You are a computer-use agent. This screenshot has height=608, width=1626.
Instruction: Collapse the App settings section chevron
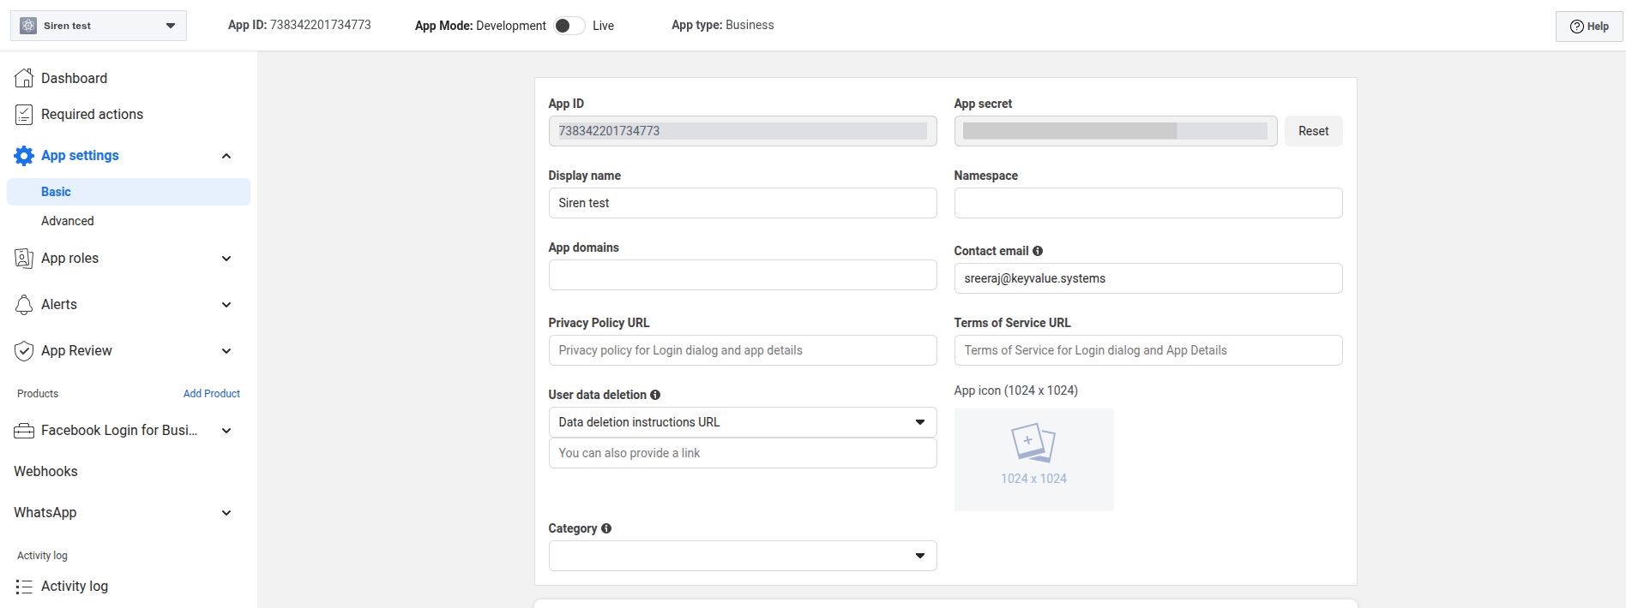tap(226, 156)
